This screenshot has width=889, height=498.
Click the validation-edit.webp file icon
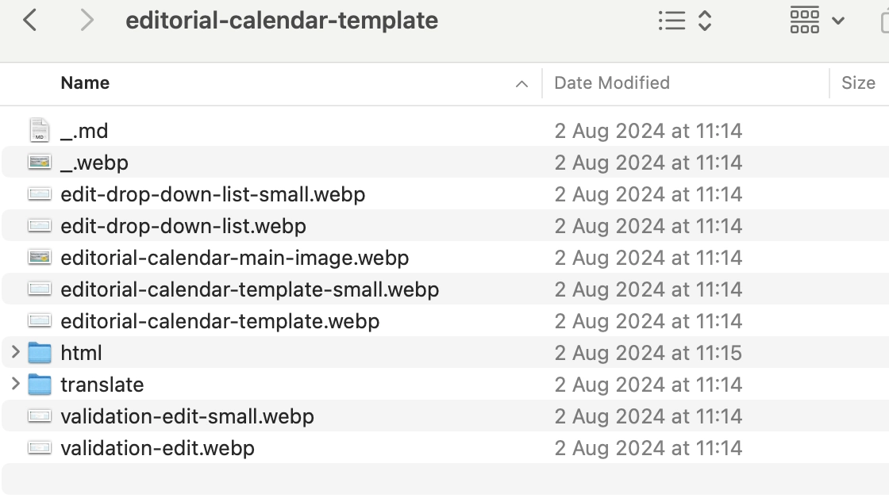[x=39, y=447]
